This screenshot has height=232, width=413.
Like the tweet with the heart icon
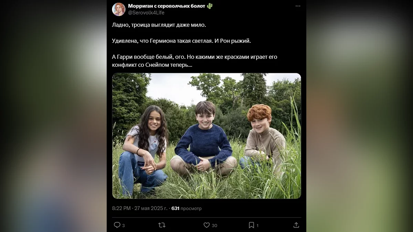pos(206,225)
